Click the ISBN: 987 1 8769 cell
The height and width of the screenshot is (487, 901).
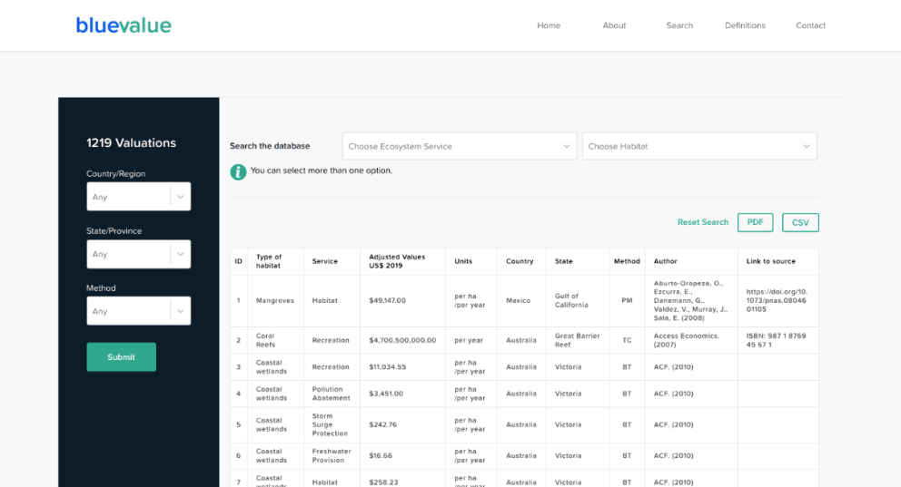pos(777,340)
